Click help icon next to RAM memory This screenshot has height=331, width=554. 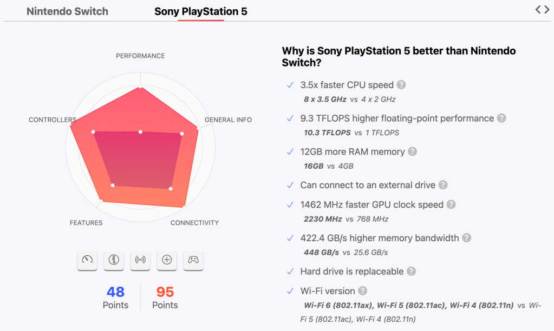[x=413, y=151]
